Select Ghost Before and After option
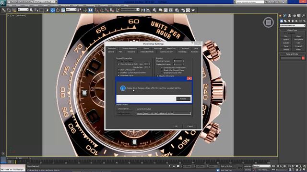 pos(162,73)
